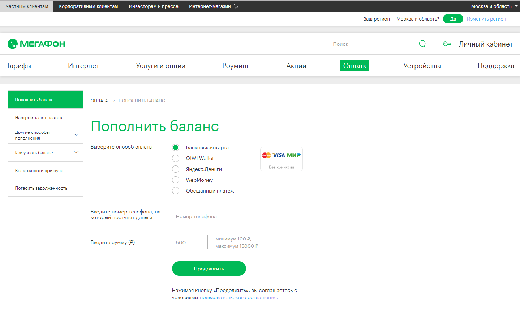This screenshot has height=314, width=520.
Task: Click the amount field showing 500
Action: (x=190, y=242)
